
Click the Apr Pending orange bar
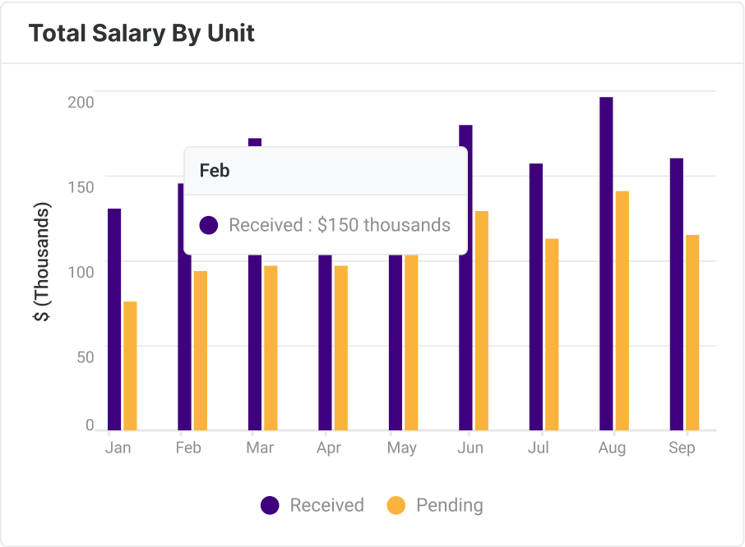340,347
